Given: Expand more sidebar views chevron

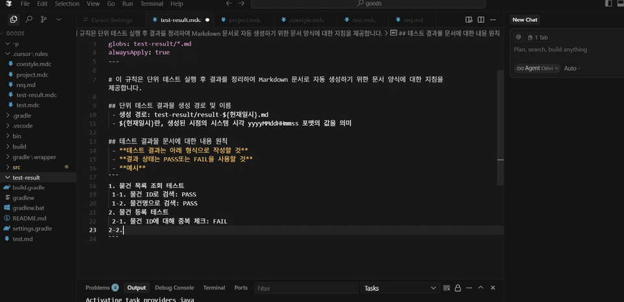Looking at the screenshot, I should [59, 19].
